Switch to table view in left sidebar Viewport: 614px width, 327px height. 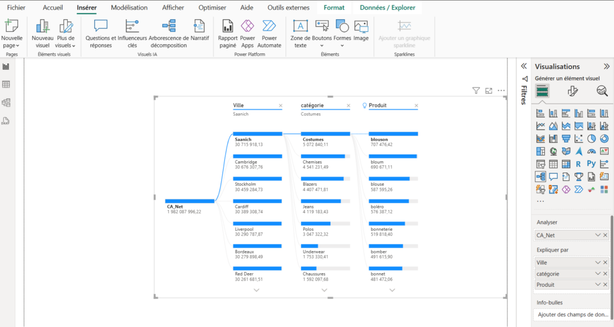(6, 84)
